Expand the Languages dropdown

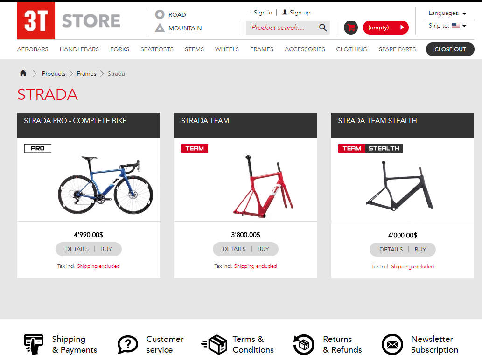[x=447, y=13]
